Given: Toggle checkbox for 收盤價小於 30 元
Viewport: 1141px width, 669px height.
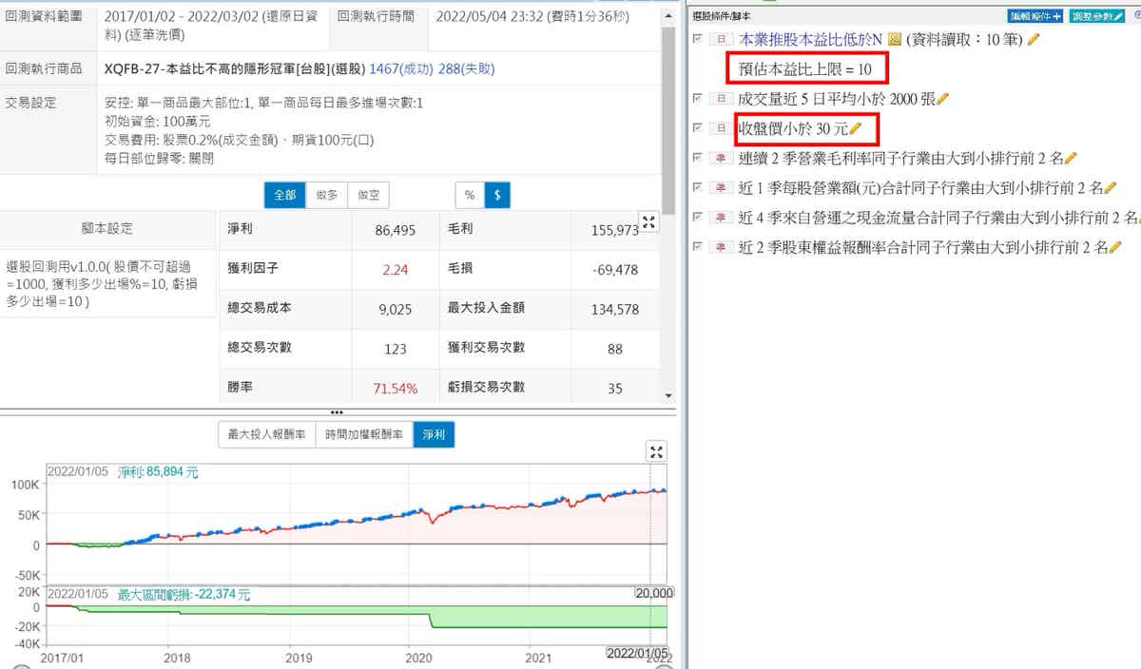Looking at the screenshot, I should pyautogui.click(x=699, y=128).
